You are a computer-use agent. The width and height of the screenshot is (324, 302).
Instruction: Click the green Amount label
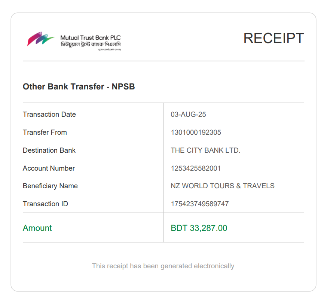coord(37,228)
